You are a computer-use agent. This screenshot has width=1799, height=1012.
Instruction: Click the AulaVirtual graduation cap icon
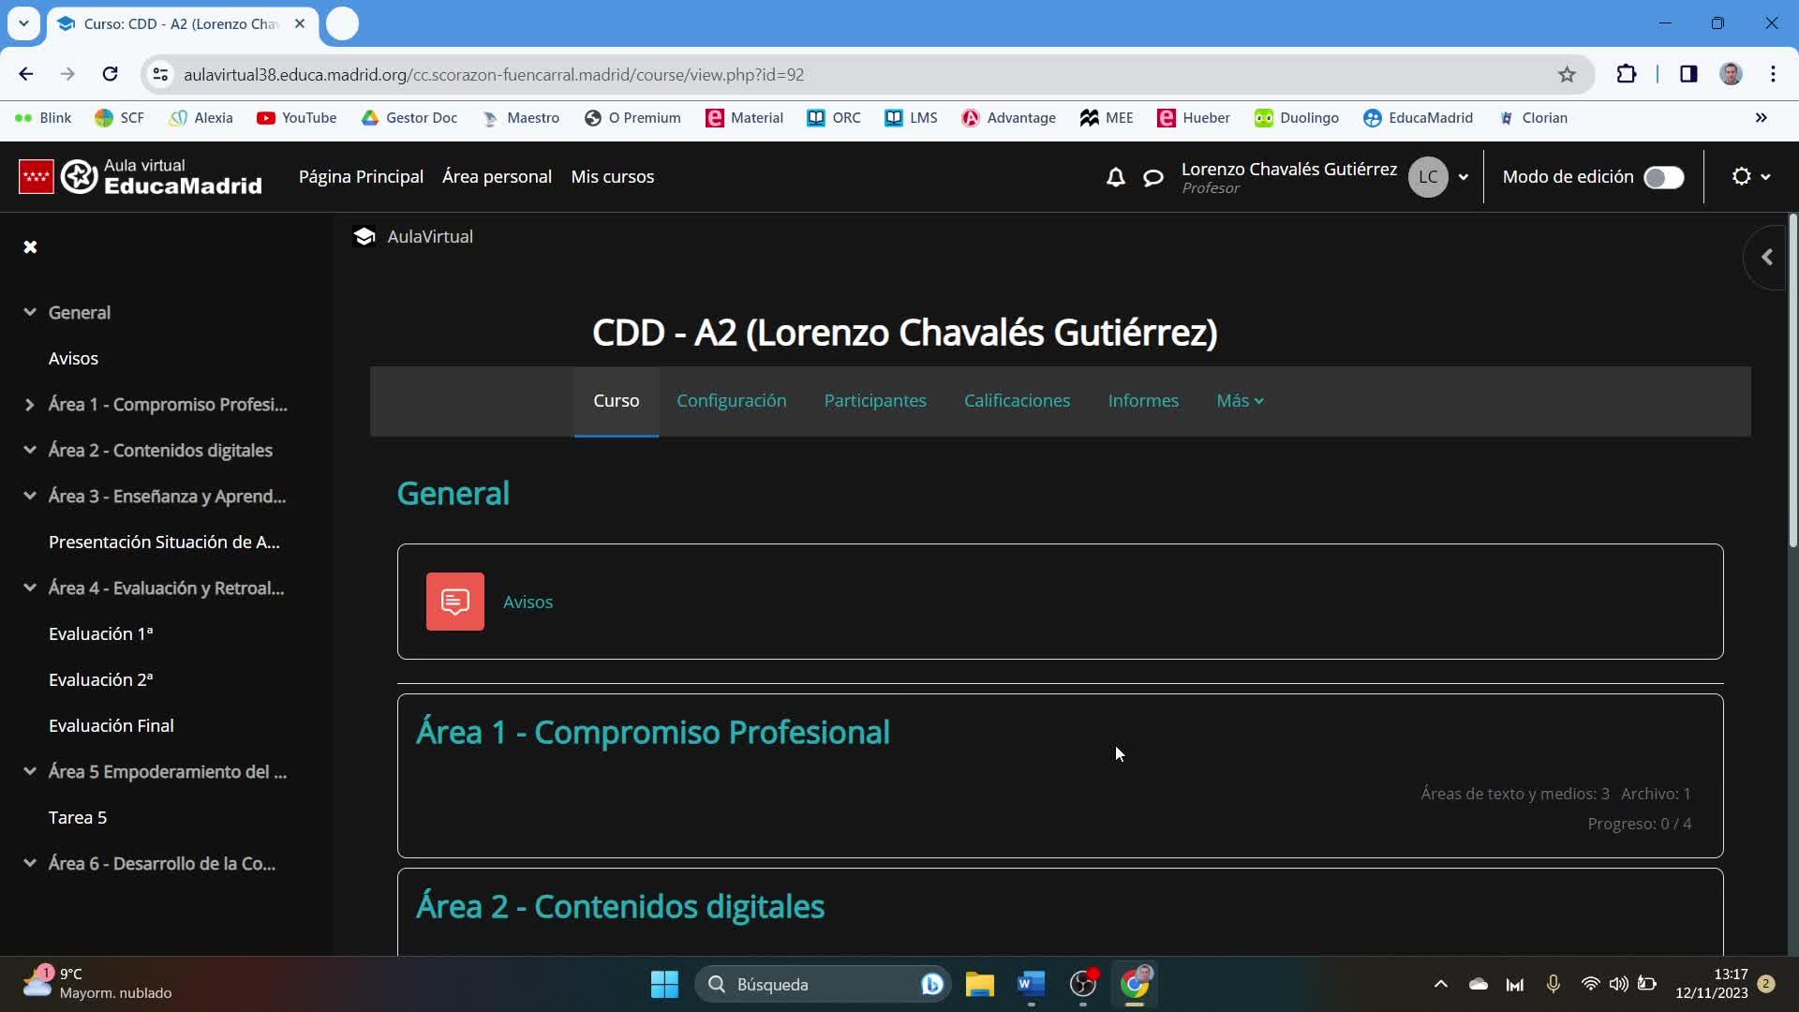364,237
